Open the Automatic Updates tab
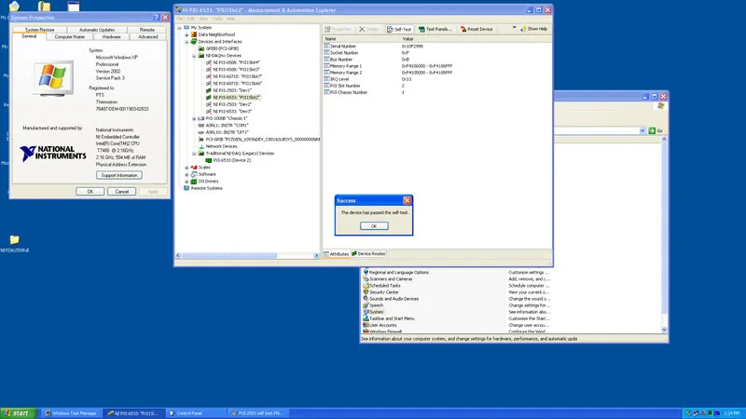746x419 pixels. (x=97, y=30)
